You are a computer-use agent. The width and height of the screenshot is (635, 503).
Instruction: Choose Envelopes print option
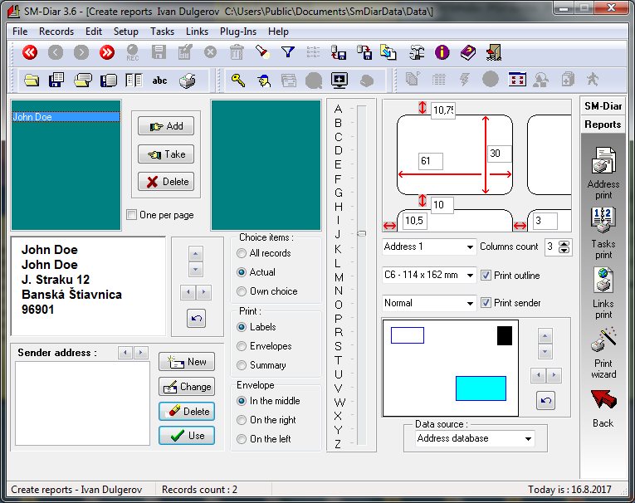tap(242, 346)
